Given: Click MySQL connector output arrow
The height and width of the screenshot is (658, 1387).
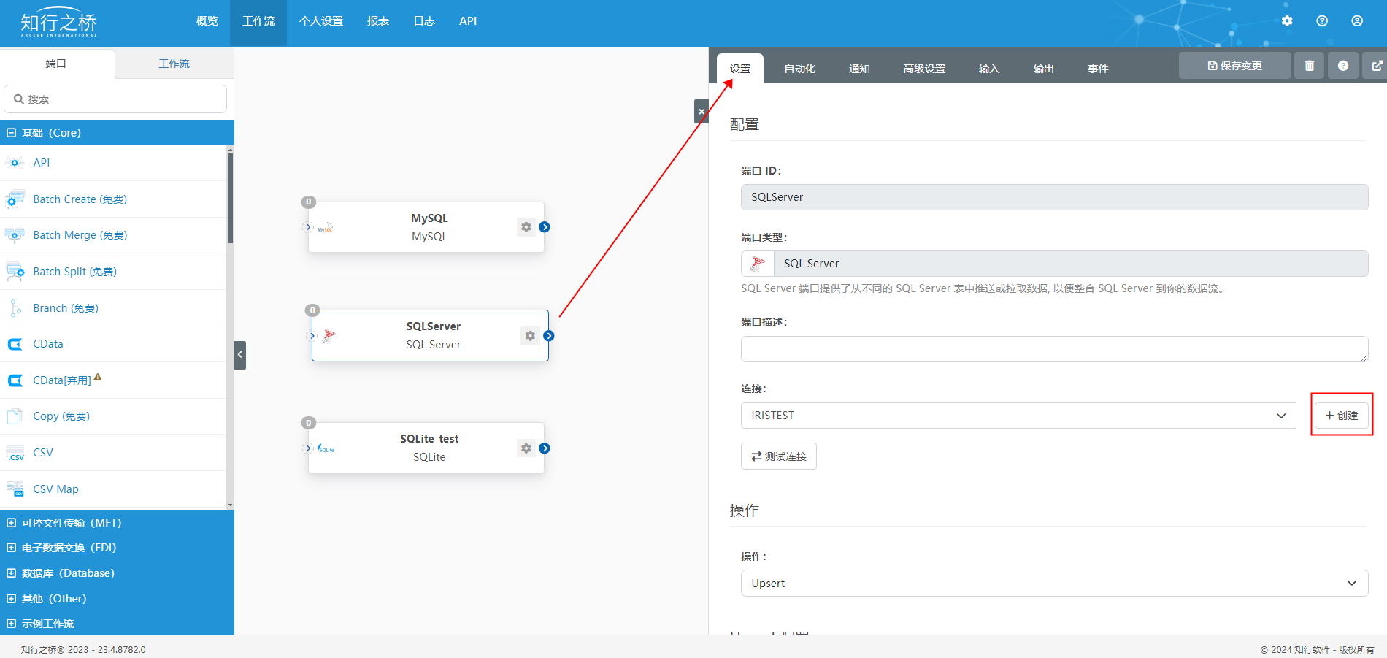Looking at the screenshot, I should [x=545, y=227].
